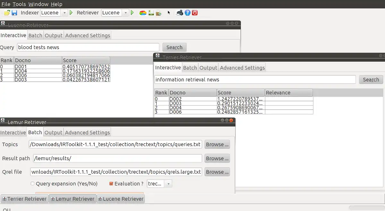Image resolution: width=385 pixels, height=211 pixels.
Task: Switch to Output tab in Terrier Retriever
Action: click(208, 68)
